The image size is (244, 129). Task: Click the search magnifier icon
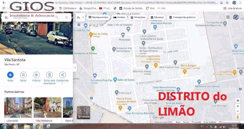[x=57, y=17]
